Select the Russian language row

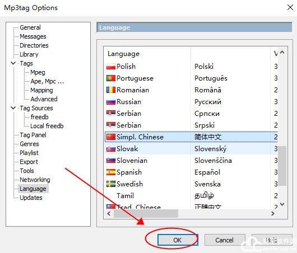click(x=191, y=102)
